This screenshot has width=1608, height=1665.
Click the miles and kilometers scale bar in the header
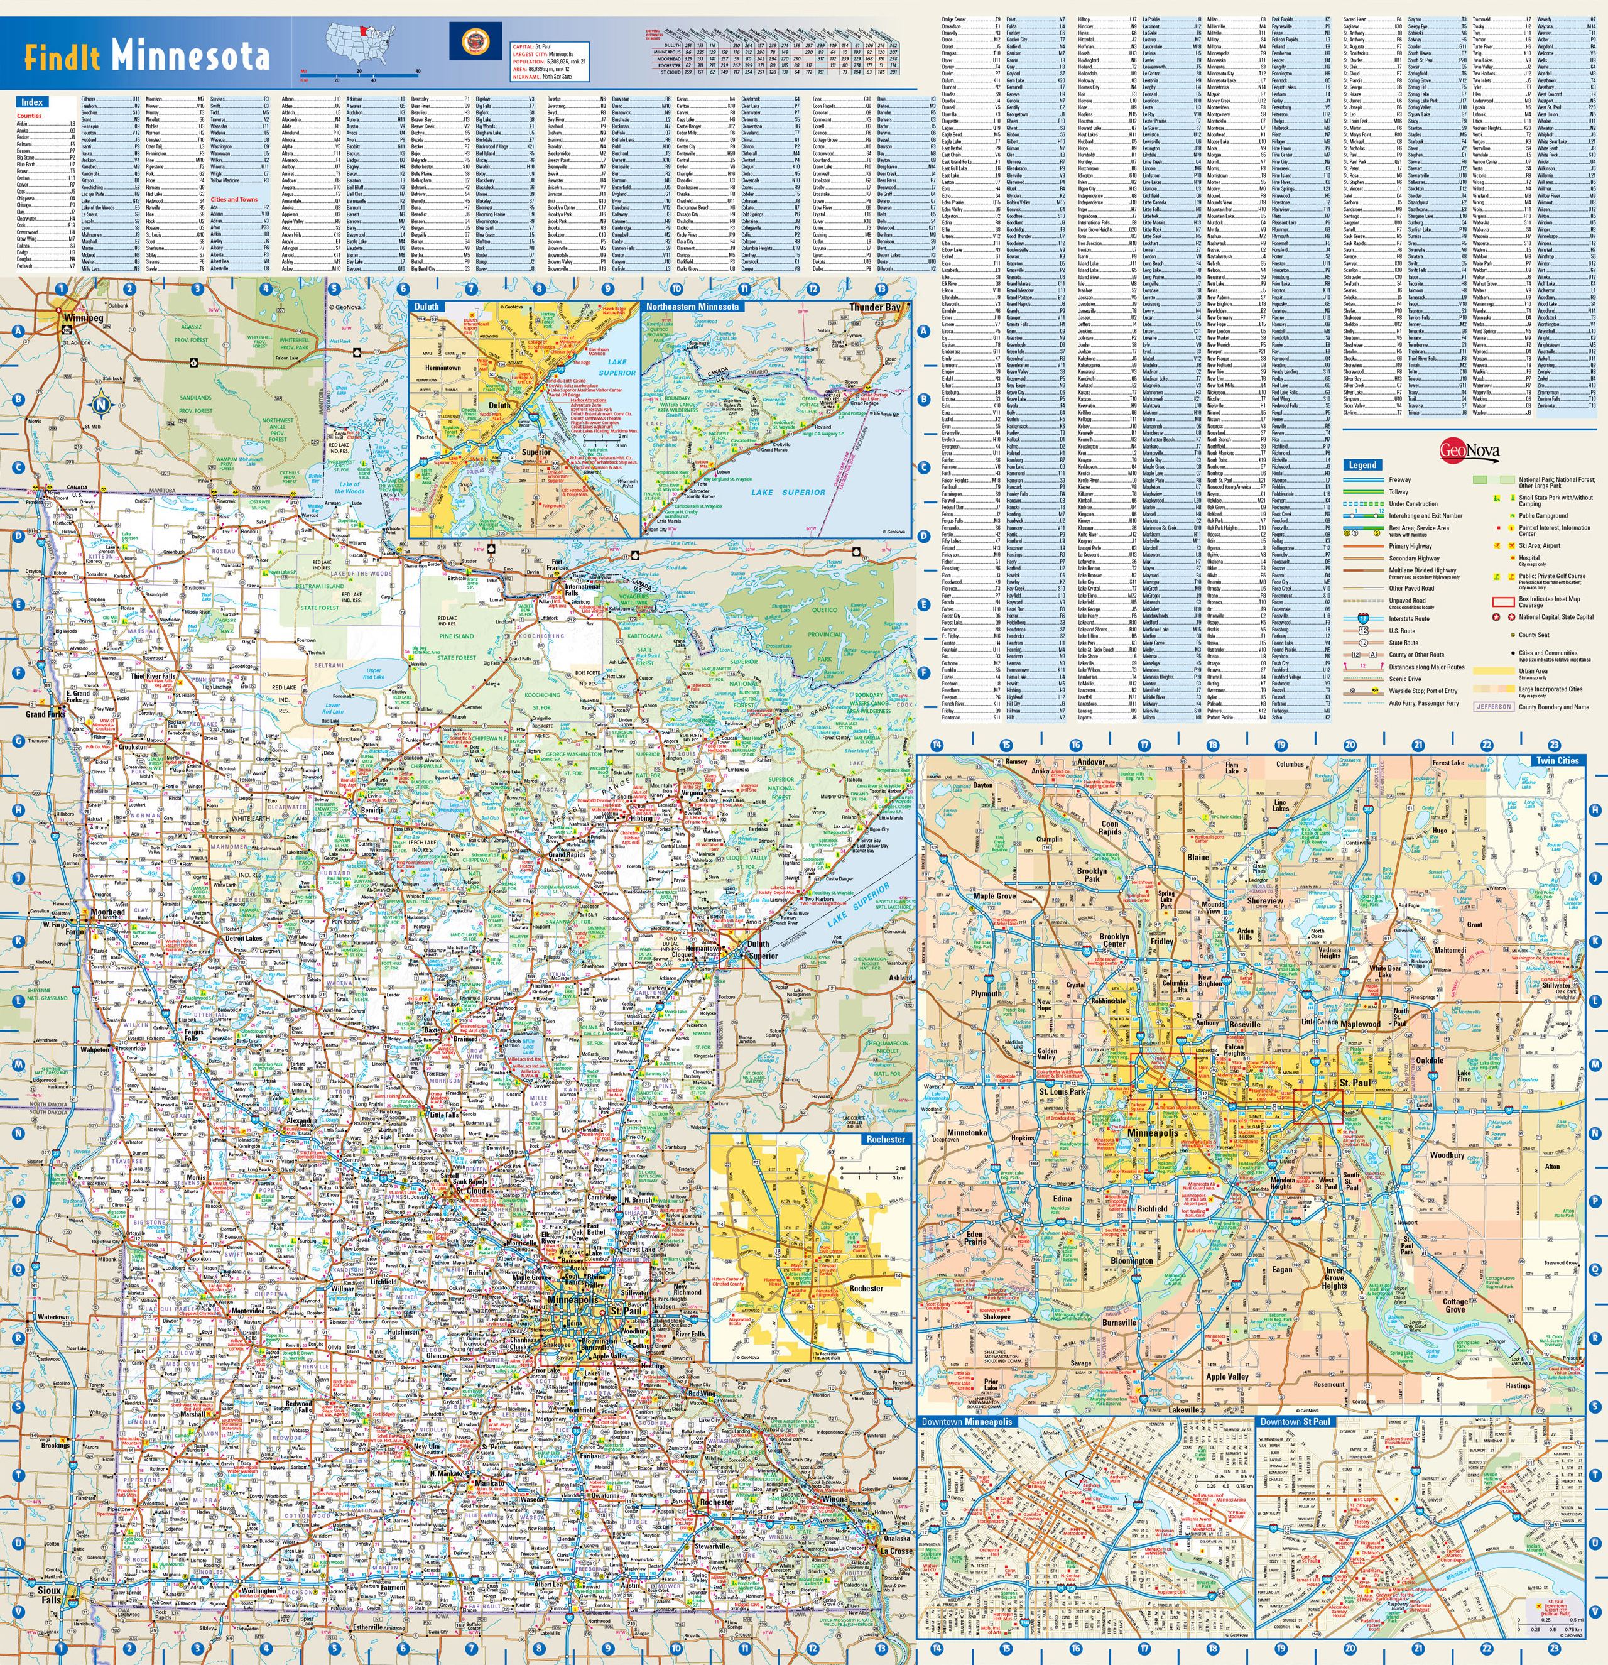pyautogui.click(x=361, y=75)
